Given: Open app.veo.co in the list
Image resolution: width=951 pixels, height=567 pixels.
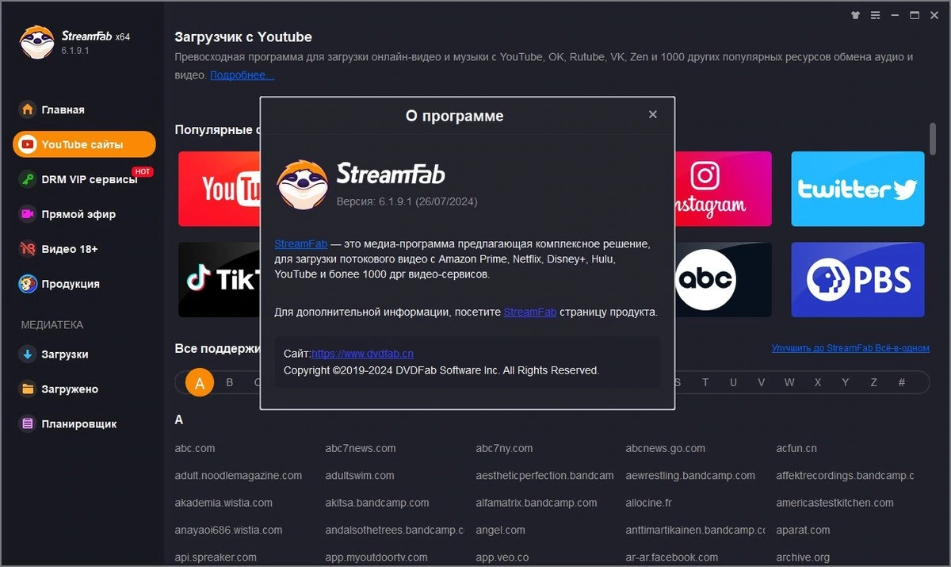Looking at the screenshot, I should pyautogui.click(x=502, y=557).
